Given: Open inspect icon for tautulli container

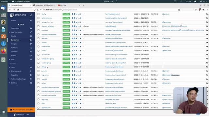Looking at the screenshot, I should pos(74,79).
